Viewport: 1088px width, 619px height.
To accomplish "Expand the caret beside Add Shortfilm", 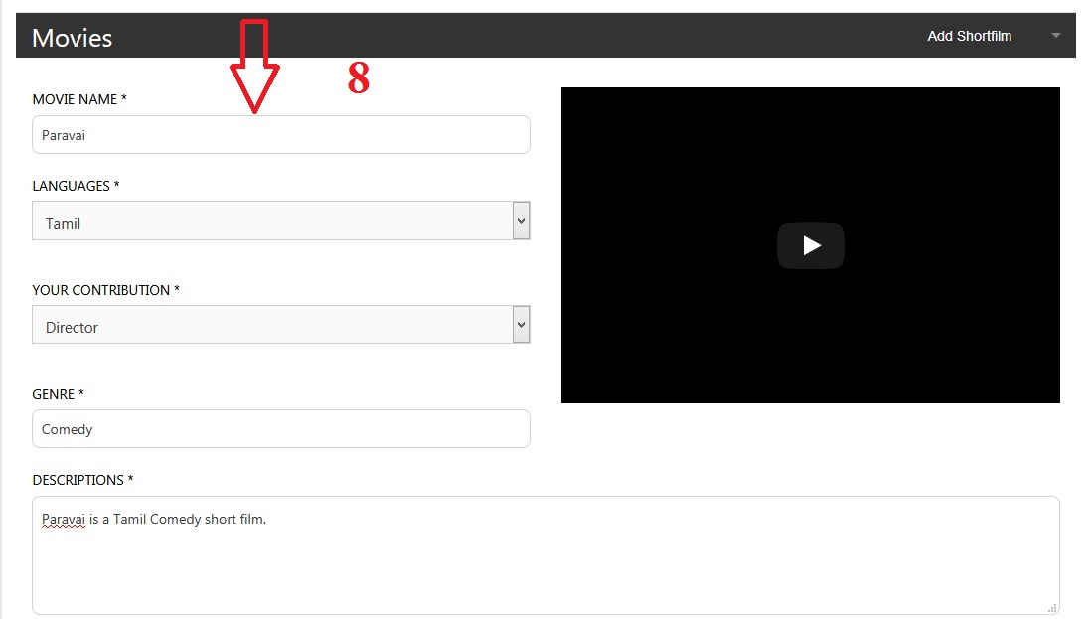I will [x=1055, y=36].
